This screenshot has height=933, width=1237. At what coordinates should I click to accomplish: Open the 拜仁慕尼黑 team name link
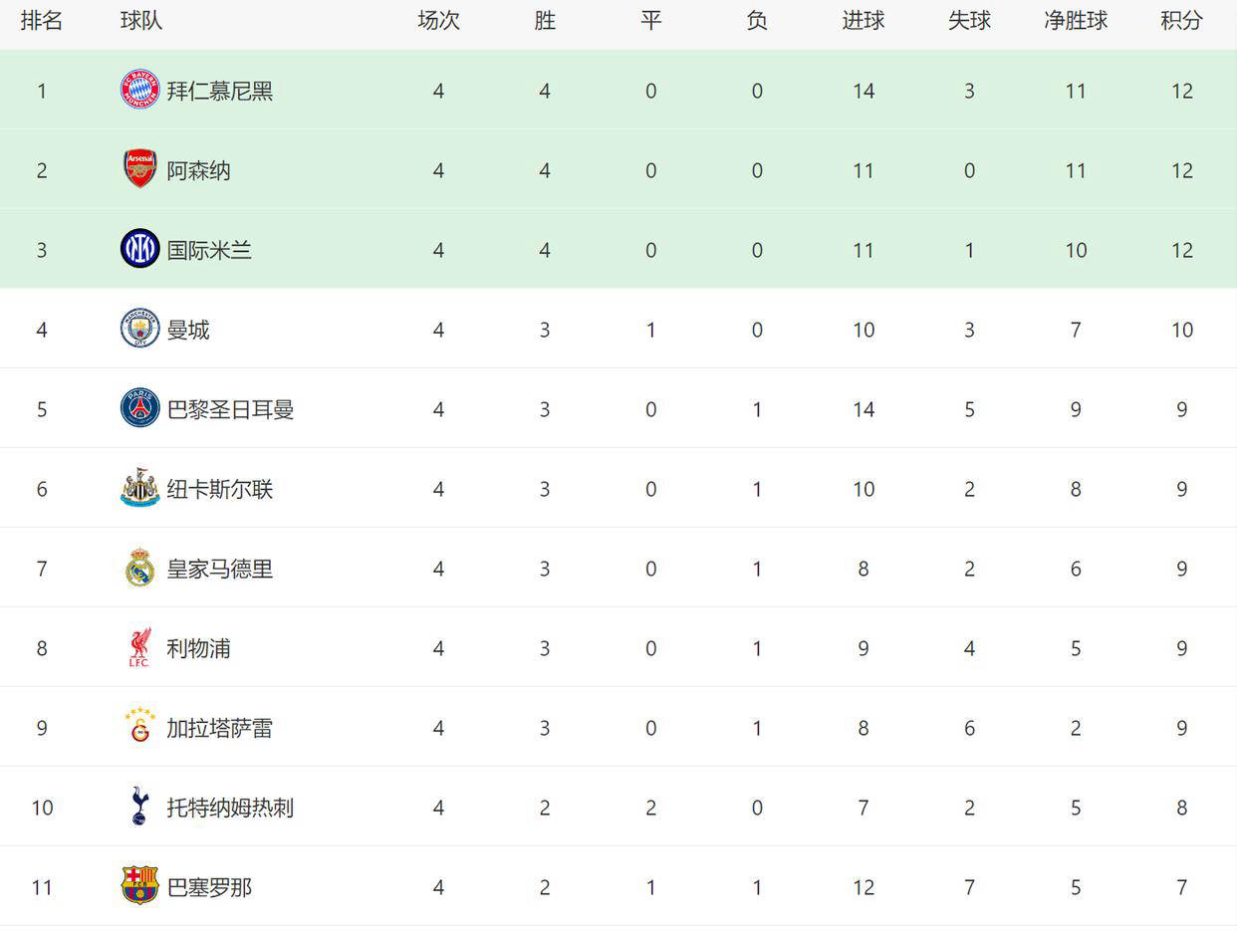point(219,91)
